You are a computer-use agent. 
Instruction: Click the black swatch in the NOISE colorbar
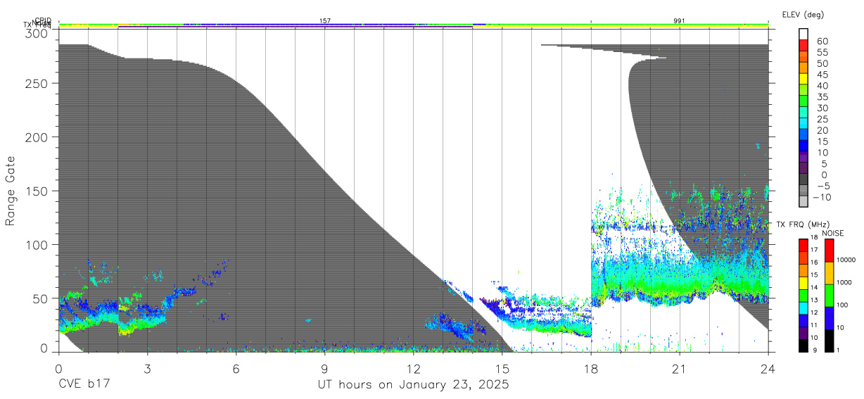(x=829, y=341)
